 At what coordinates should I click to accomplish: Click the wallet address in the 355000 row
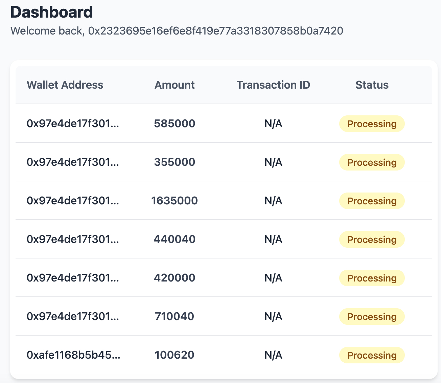pyautogui.click(x=73, y=162)
